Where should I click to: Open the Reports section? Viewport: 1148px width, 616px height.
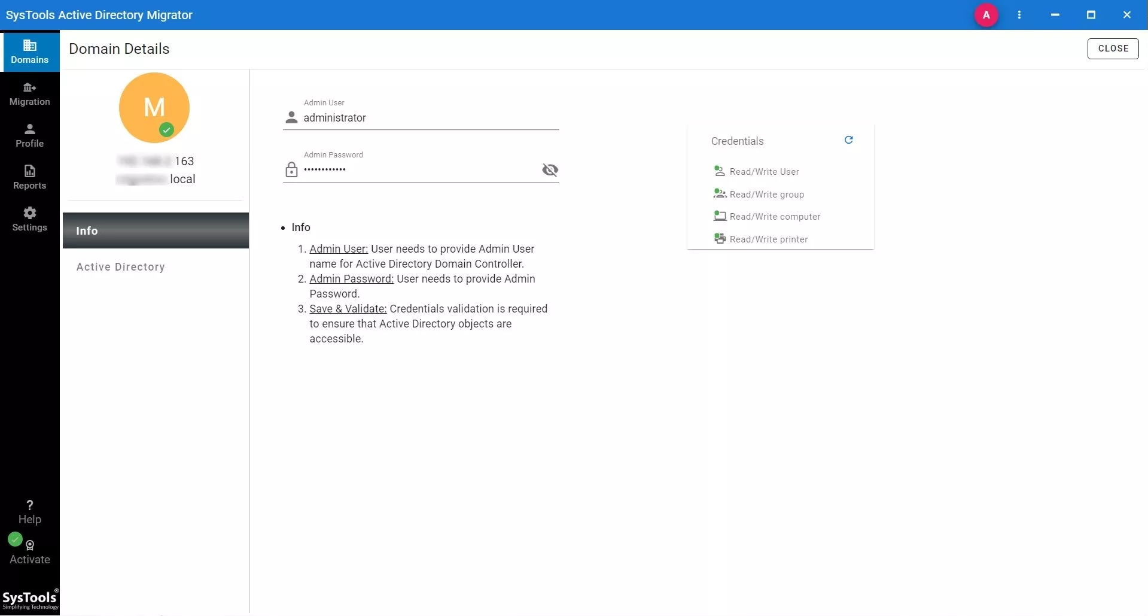tap(30, 178)
